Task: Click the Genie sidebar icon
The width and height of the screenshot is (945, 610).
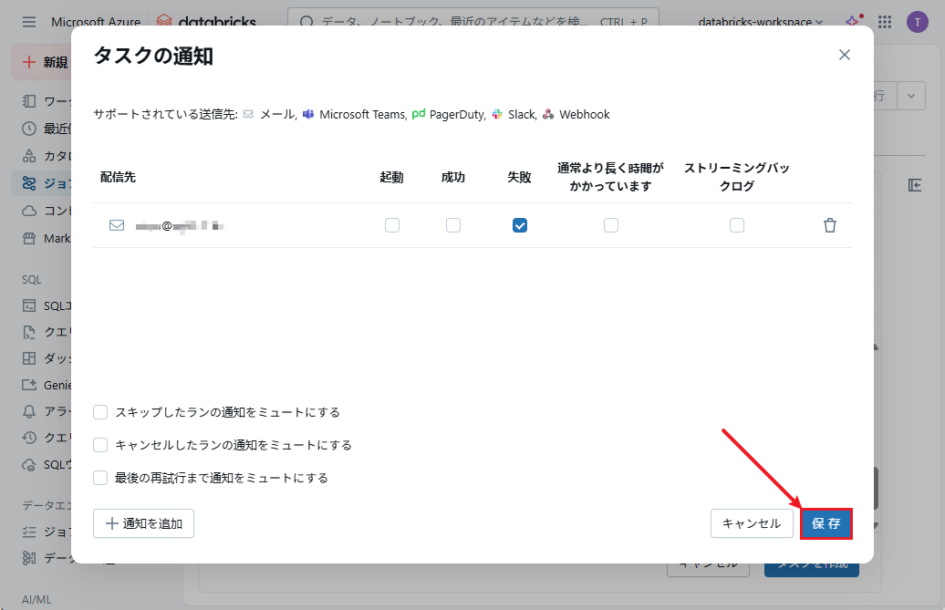Action: pyautogui.click(x=29, y=385)
